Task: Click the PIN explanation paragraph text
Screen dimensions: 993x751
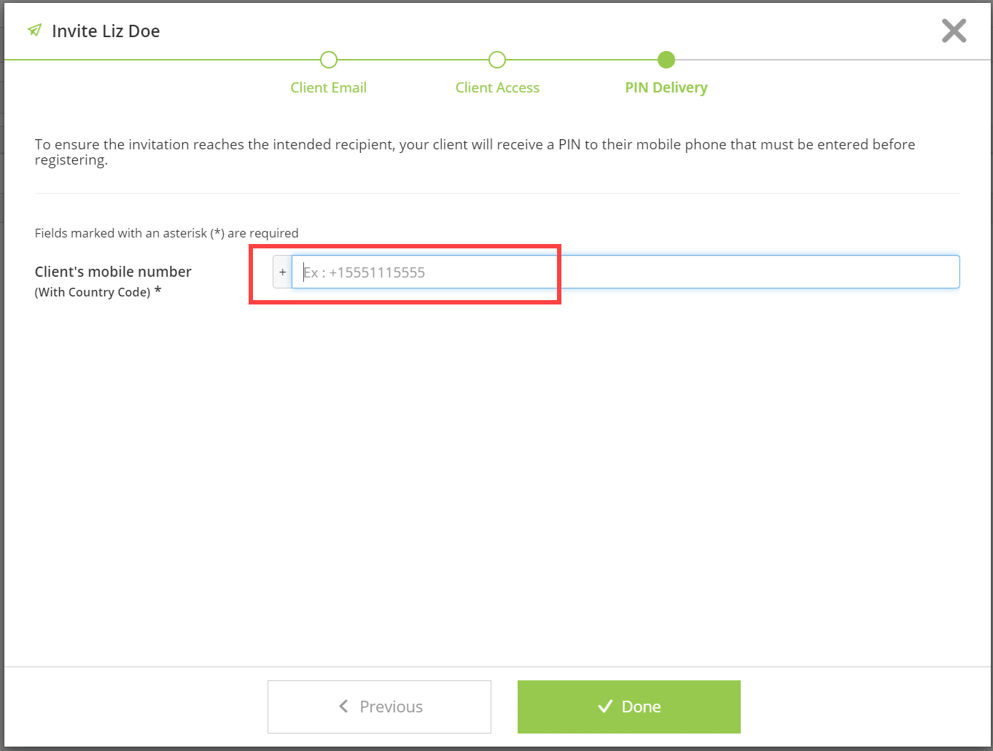Action: (x=475, y=152)
